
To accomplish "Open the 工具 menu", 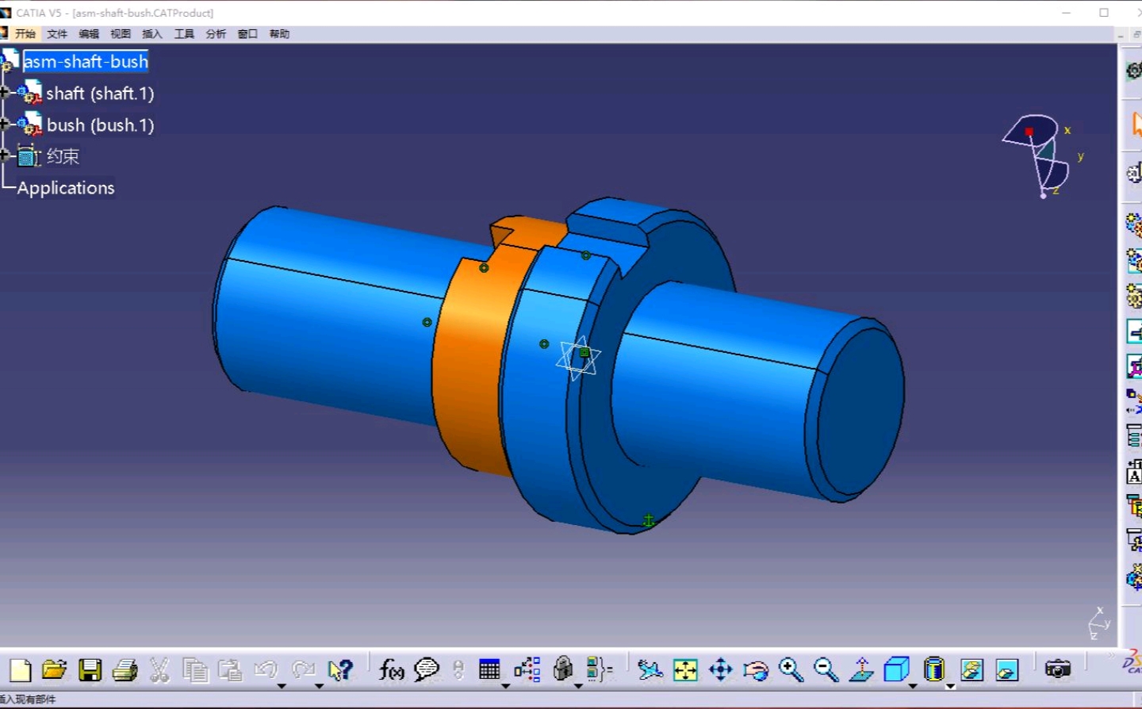I will tap(184, 34).
